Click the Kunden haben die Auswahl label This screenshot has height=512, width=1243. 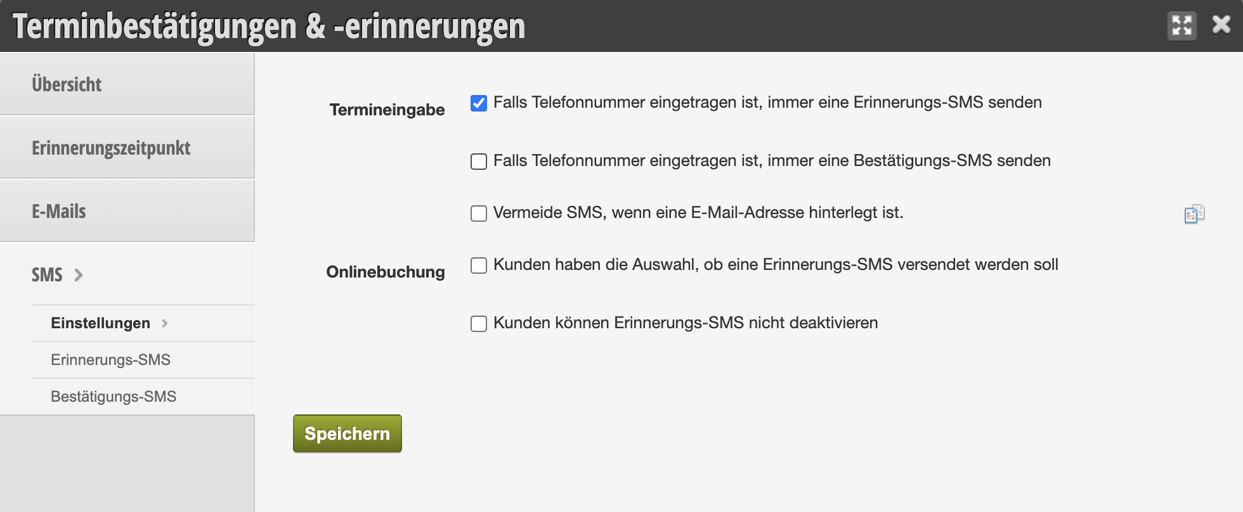[776, 265]
